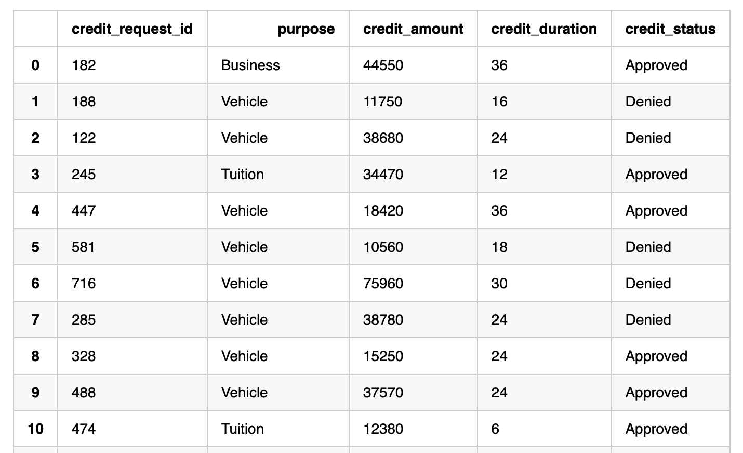743x453 pixels.
Task: Click request id 716 cell
Action: 84,284
